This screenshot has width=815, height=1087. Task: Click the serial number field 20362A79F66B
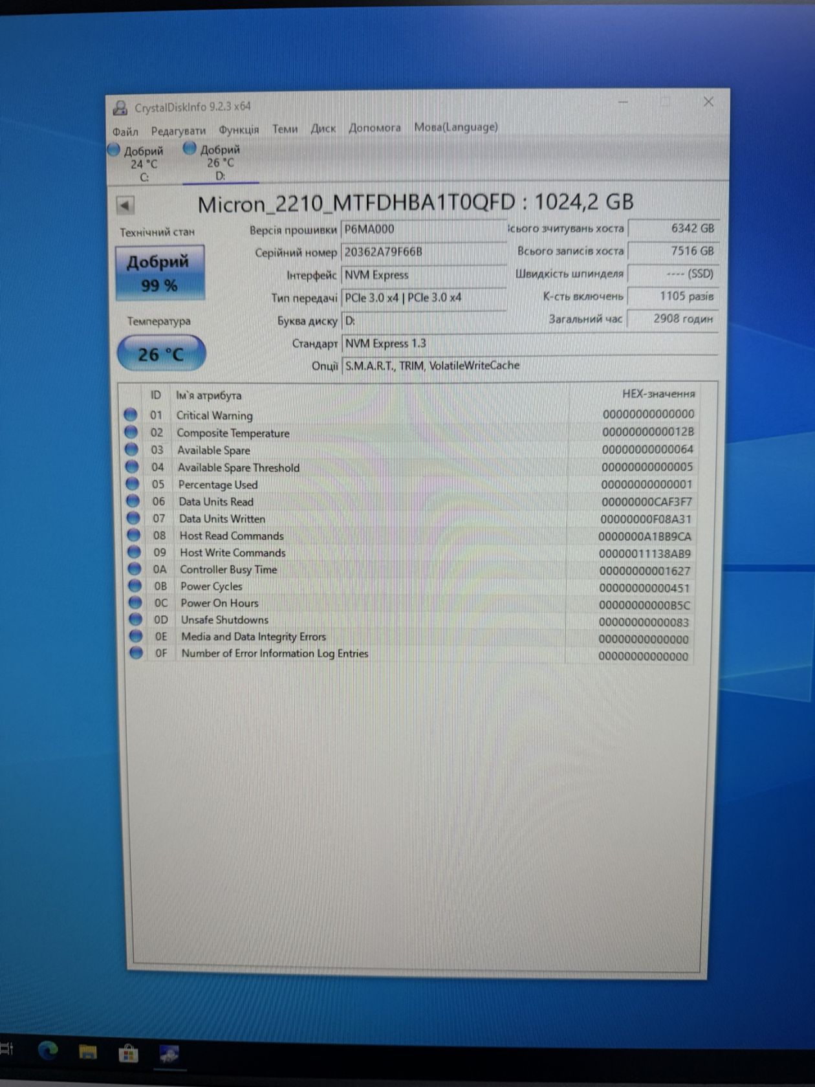[x=423, y=252]
